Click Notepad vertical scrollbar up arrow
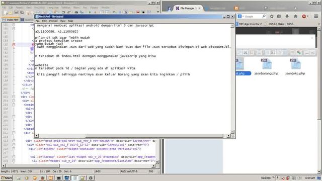Viewport: 322px width, 181px height. [232, 26]
